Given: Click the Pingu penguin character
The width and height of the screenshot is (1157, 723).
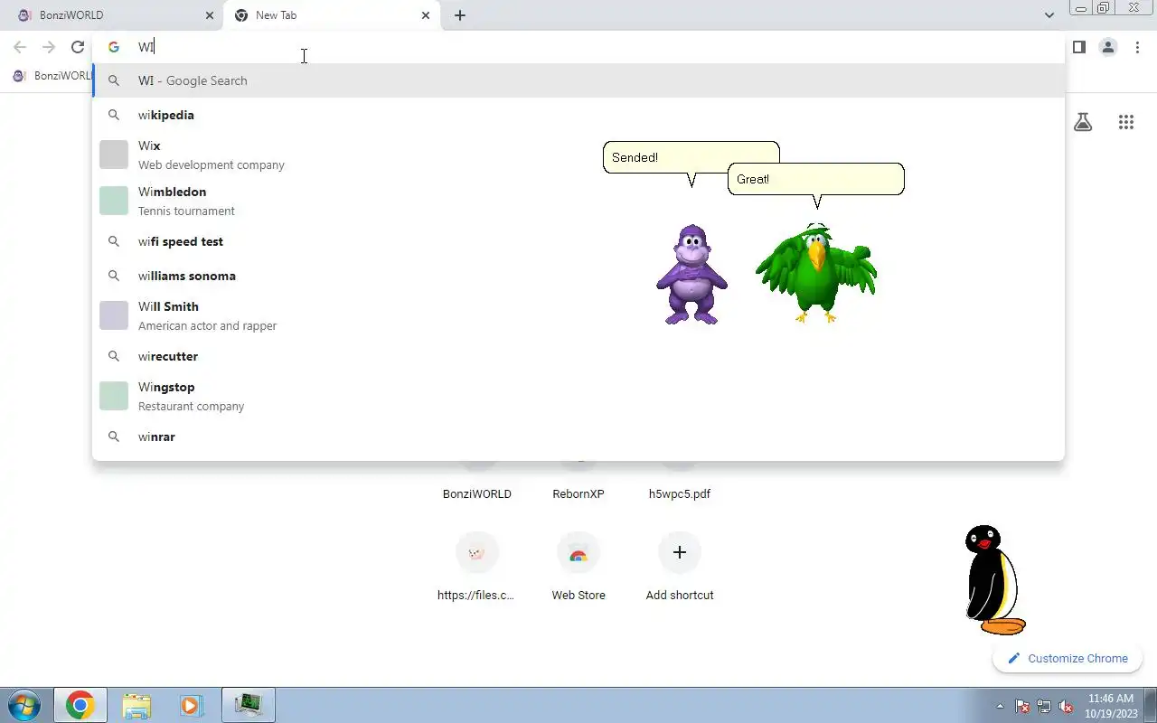Looking at the screenshot, I should tap(995, 579).
